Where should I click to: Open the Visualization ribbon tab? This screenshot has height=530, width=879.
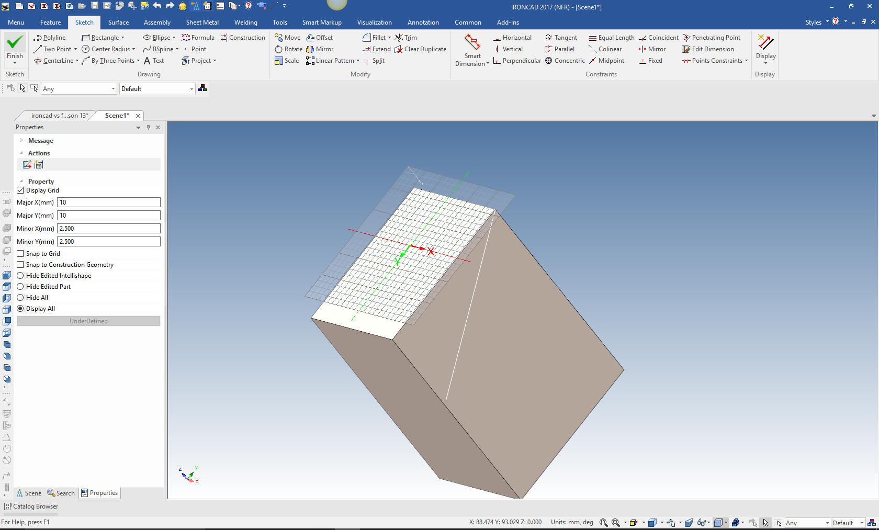point(374,22)
